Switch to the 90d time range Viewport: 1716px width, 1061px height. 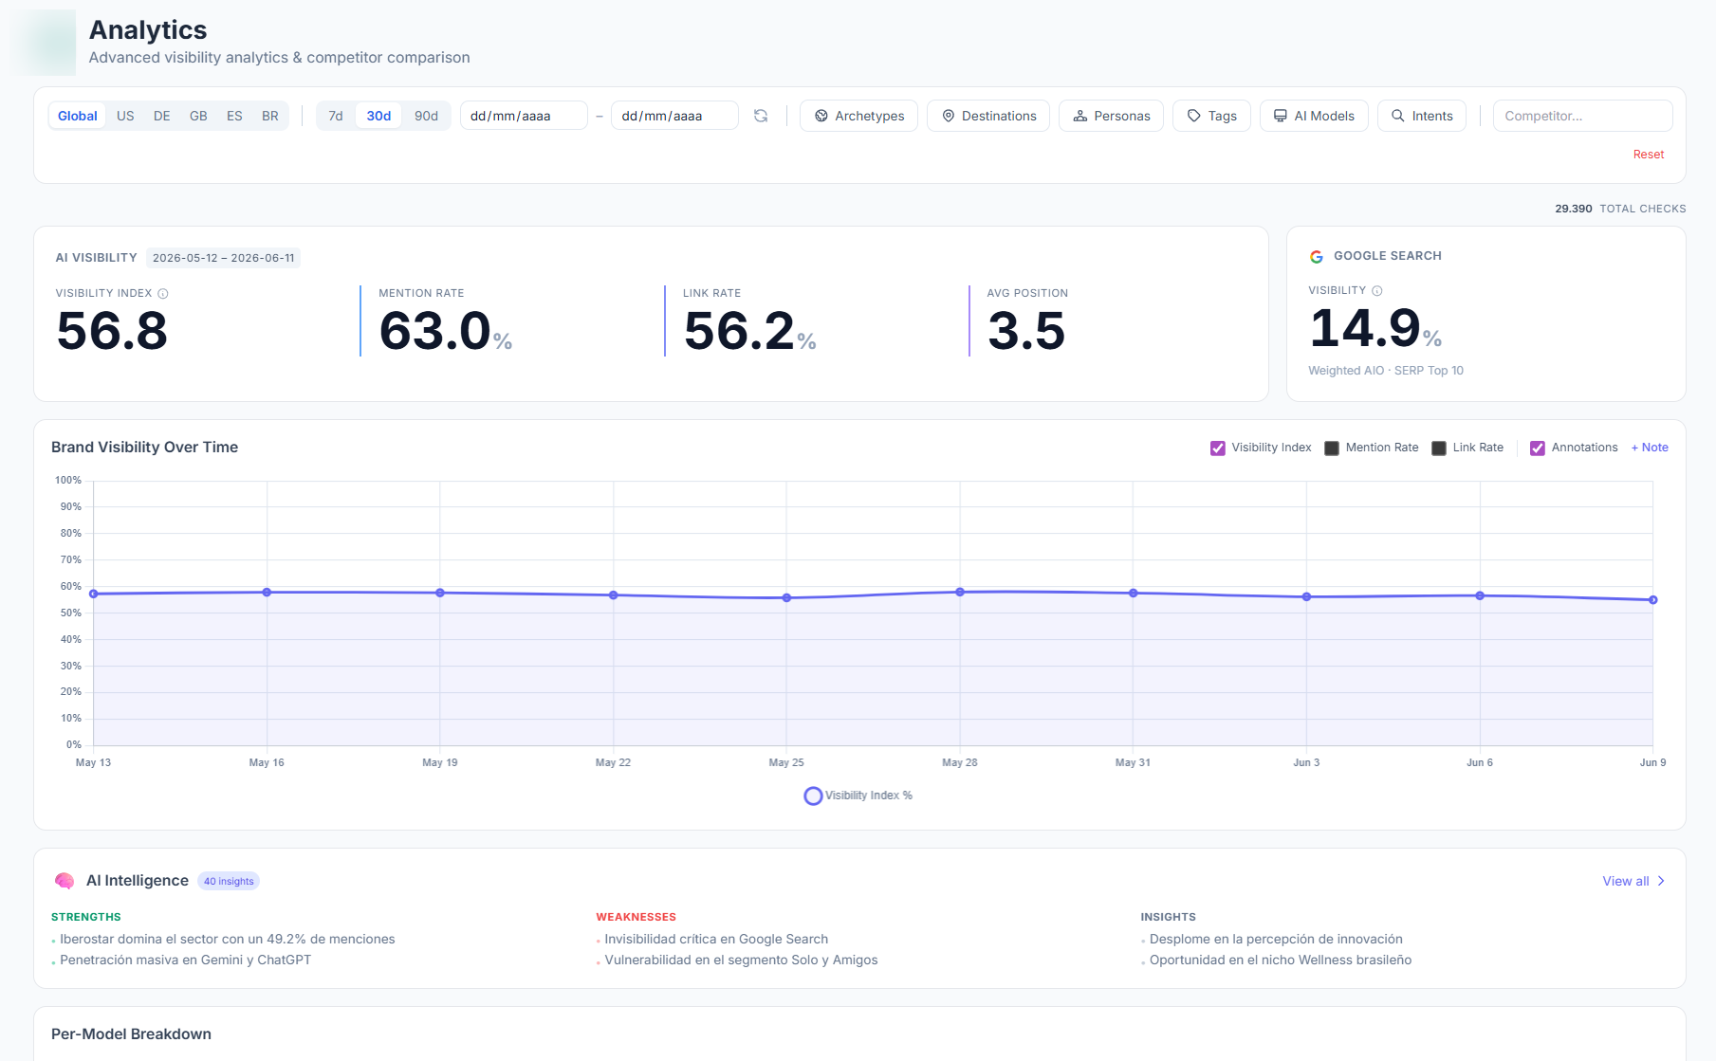426,116
